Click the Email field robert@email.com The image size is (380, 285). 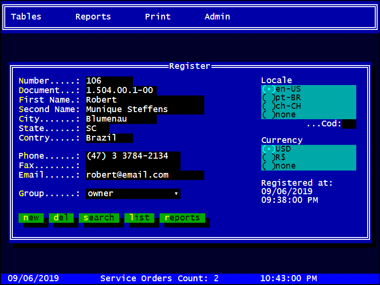(145, 175)
